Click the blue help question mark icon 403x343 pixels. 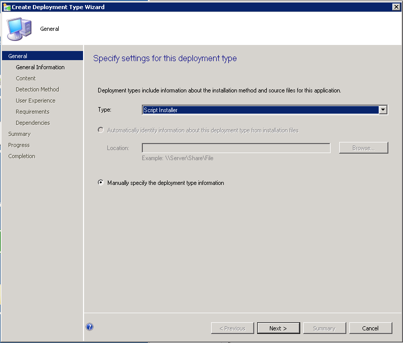[90, 327]
